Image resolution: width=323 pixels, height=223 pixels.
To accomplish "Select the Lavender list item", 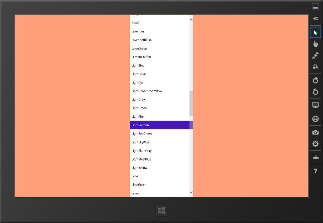I will (159, 31).
